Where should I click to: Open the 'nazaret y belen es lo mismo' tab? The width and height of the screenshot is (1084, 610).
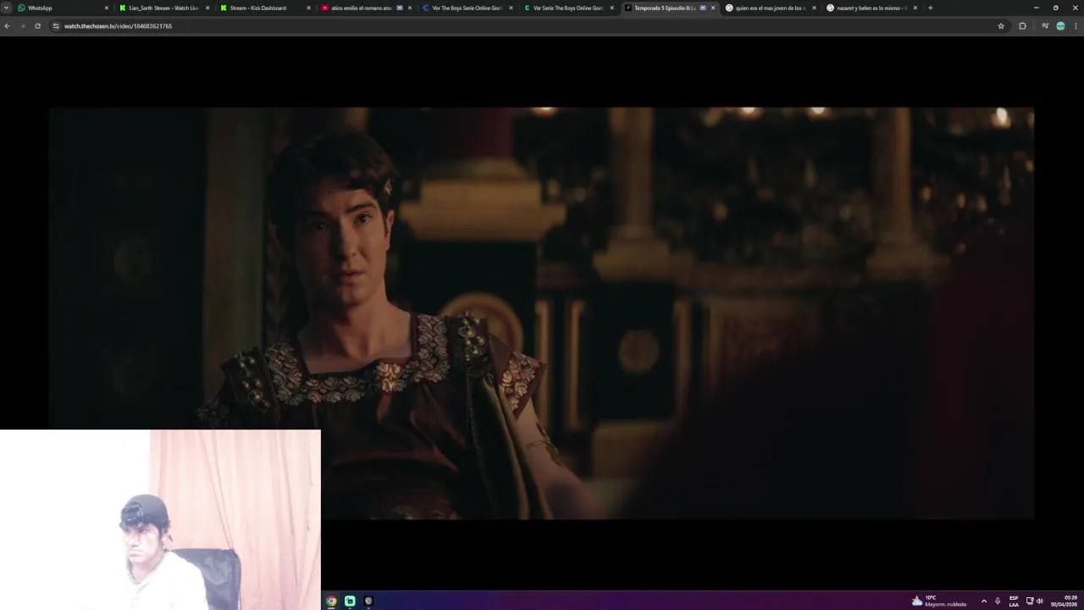point(866,8)
